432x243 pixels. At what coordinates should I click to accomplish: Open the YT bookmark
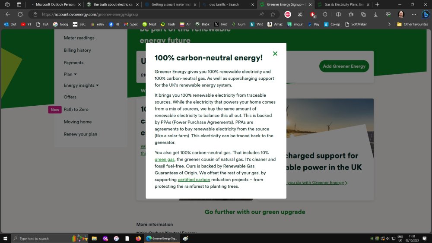[x=26, y=24]
